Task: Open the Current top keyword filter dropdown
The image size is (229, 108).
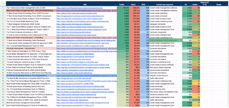Action: tap(181, 5)
